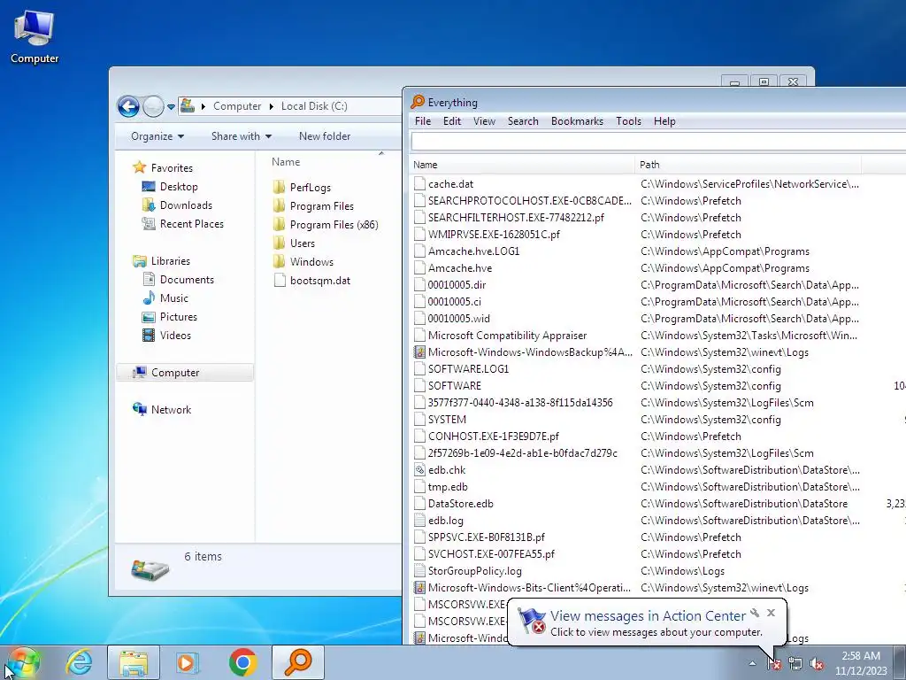Click View messages in Action Center link
The image size is (906, 680).
click(648, 616)
